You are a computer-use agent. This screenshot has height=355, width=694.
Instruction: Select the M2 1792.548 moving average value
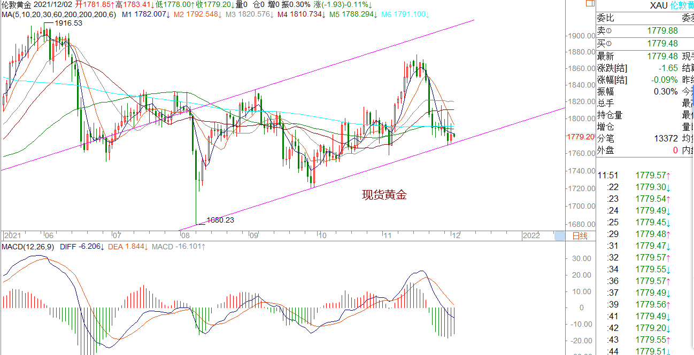coord(198,14)
